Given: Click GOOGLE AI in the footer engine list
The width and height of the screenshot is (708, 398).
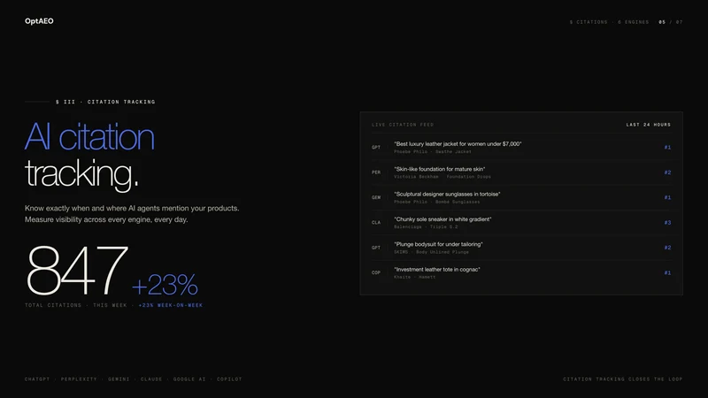Looking at the screenshot, I should pos(189,379).
